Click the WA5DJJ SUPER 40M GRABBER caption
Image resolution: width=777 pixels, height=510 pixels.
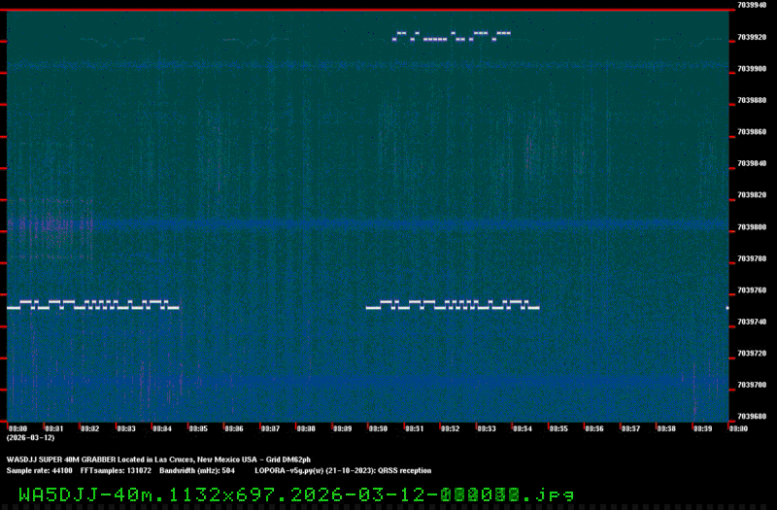tap(158, 459)
